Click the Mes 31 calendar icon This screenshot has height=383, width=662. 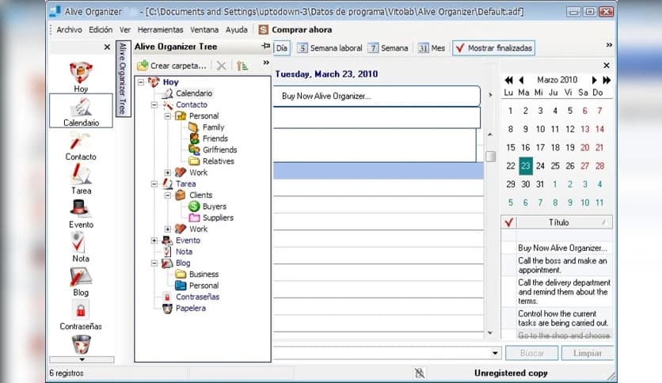(x=423, y=48)
